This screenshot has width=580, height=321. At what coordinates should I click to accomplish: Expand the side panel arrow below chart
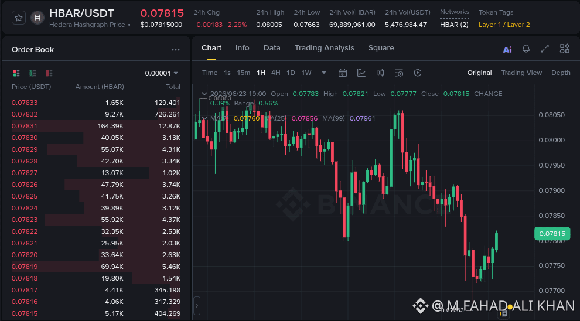click(x=197, y=306)
